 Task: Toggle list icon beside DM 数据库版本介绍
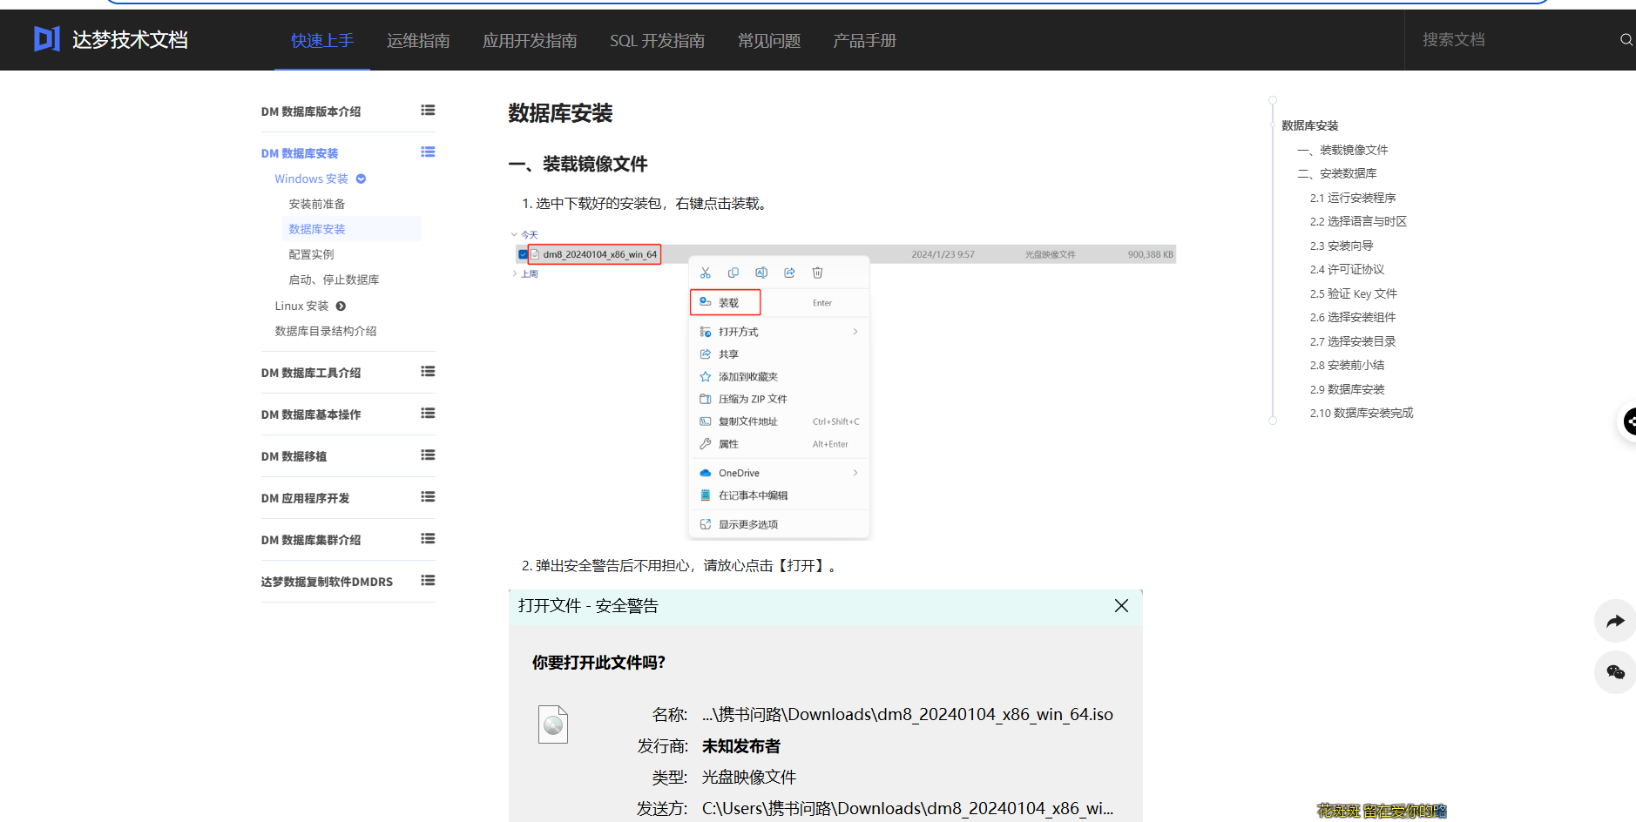point(428,111)
